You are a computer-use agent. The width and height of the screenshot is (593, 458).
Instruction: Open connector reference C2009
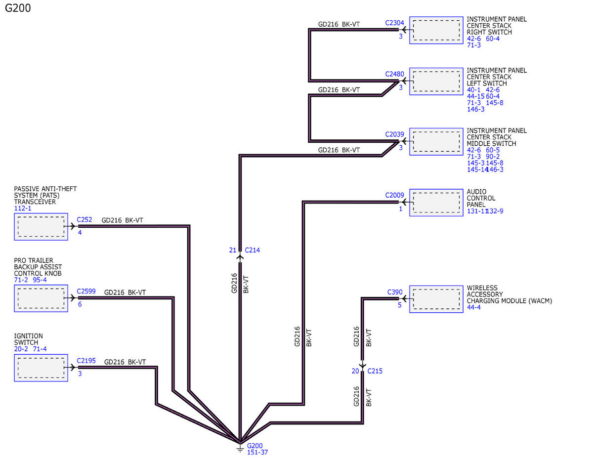395,195
